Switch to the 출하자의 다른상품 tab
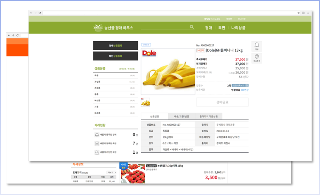 coord(209,116)
